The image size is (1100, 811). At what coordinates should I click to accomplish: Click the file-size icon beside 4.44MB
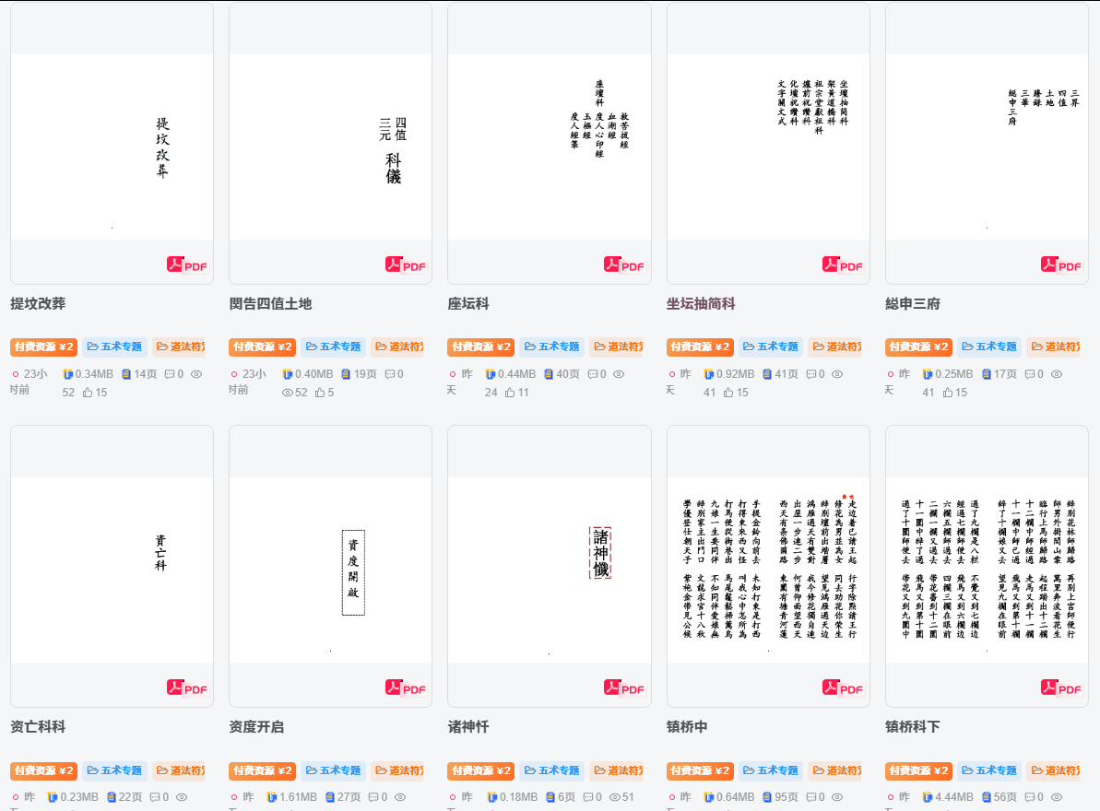click(928, 797)
